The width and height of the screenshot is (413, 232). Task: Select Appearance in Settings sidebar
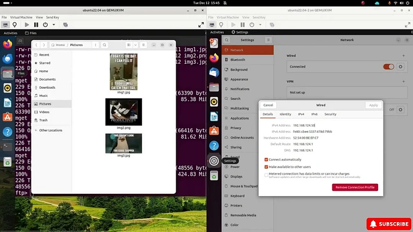point(248,79)
